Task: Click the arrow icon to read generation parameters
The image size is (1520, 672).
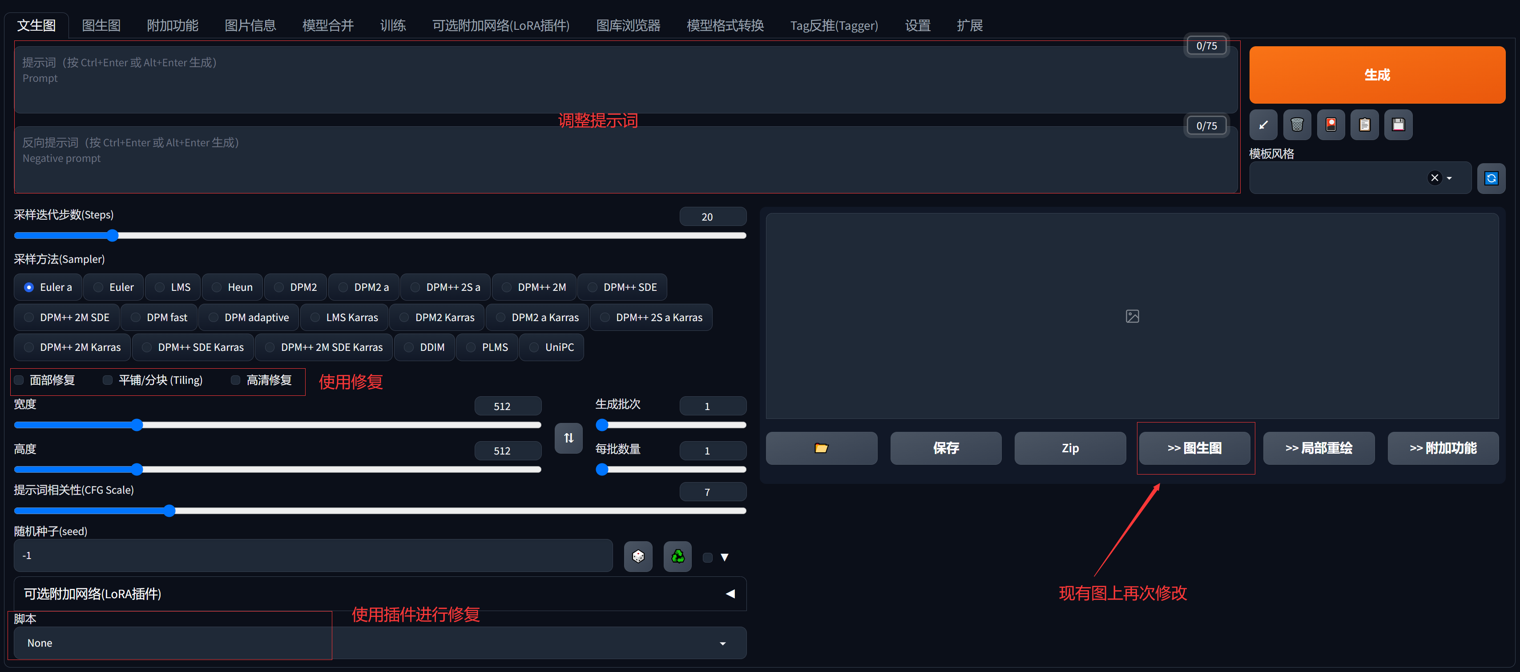Action: click(x=1263, y=125)
